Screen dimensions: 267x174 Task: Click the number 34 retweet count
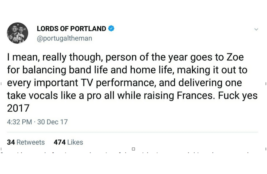pyautogui.click(x=11, y=142)
